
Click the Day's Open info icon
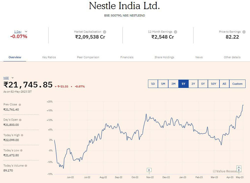pyautogui.click(x=20, y=120)
